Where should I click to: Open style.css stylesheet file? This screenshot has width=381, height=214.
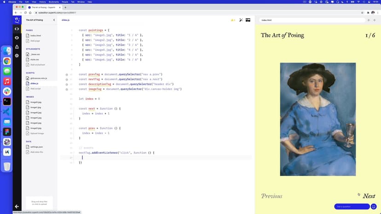point(35,59)
